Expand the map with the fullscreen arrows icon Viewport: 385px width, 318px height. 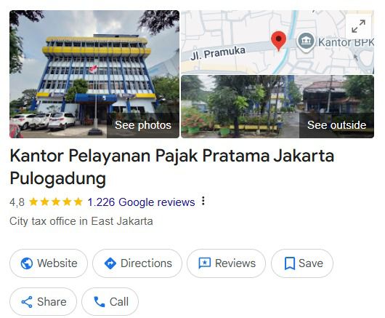(x=358, y=26)
